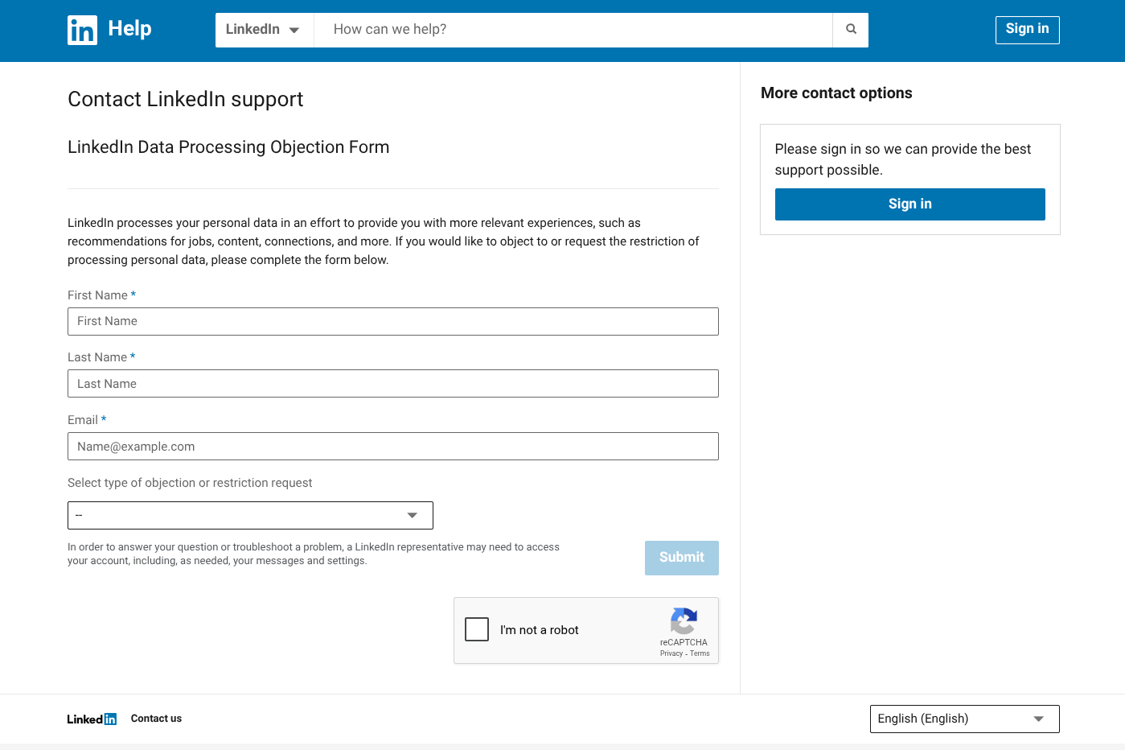
Task: Expand objection type selection dropdown
Action: (250, 515)
